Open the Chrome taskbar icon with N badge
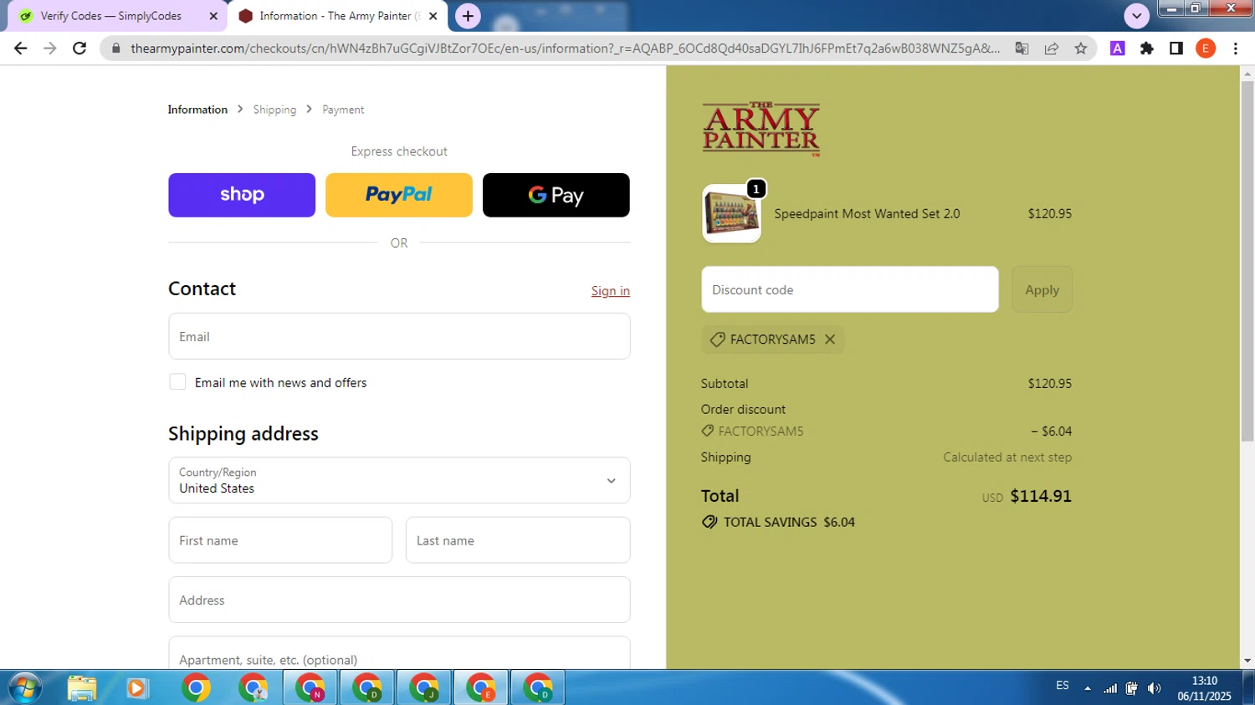This screenshot has height=705, width=1255. (x=310, y=687)
